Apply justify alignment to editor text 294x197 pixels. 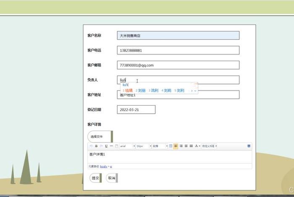coord(191,146)
